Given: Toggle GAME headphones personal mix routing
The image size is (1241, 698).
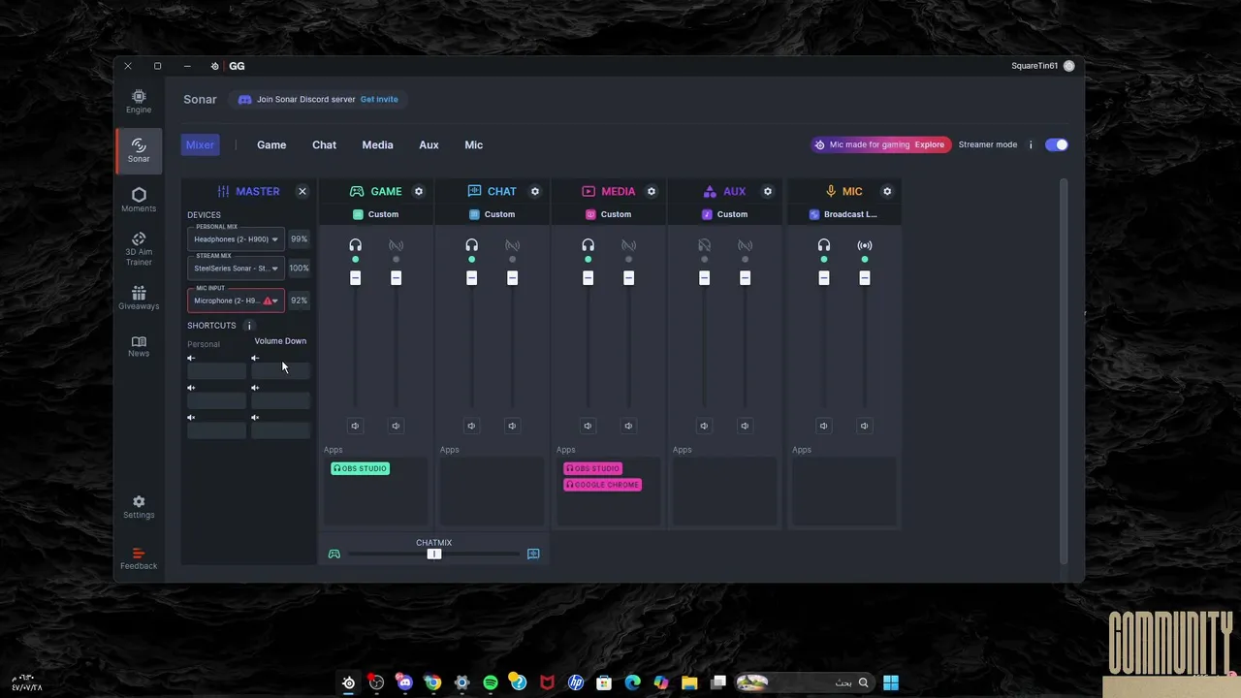Looking at the screenshot, I should pos(356,245).
